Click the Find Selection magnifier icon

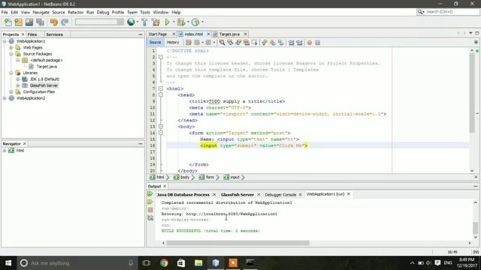(222, 43)
